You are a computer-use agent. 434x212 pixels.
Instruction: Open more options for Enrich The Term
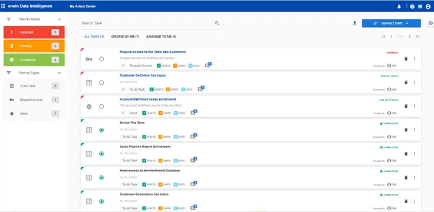415,130
